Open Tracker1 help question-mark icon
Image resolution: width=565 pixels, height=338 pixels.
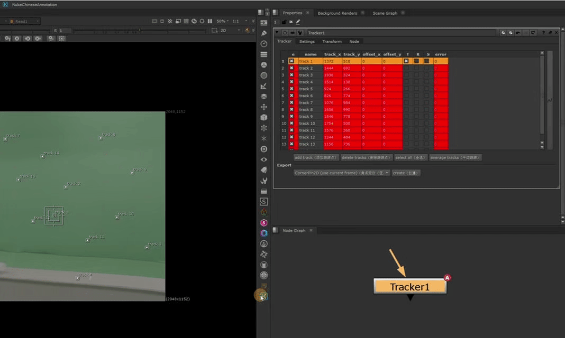click(543, 33)
